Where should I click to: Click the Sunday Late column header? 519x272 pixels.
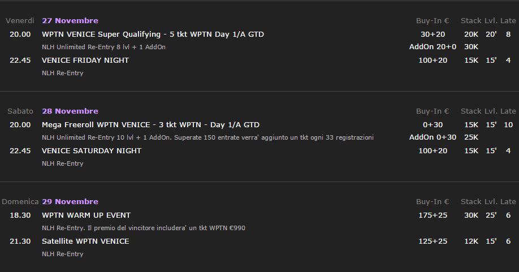508,201
